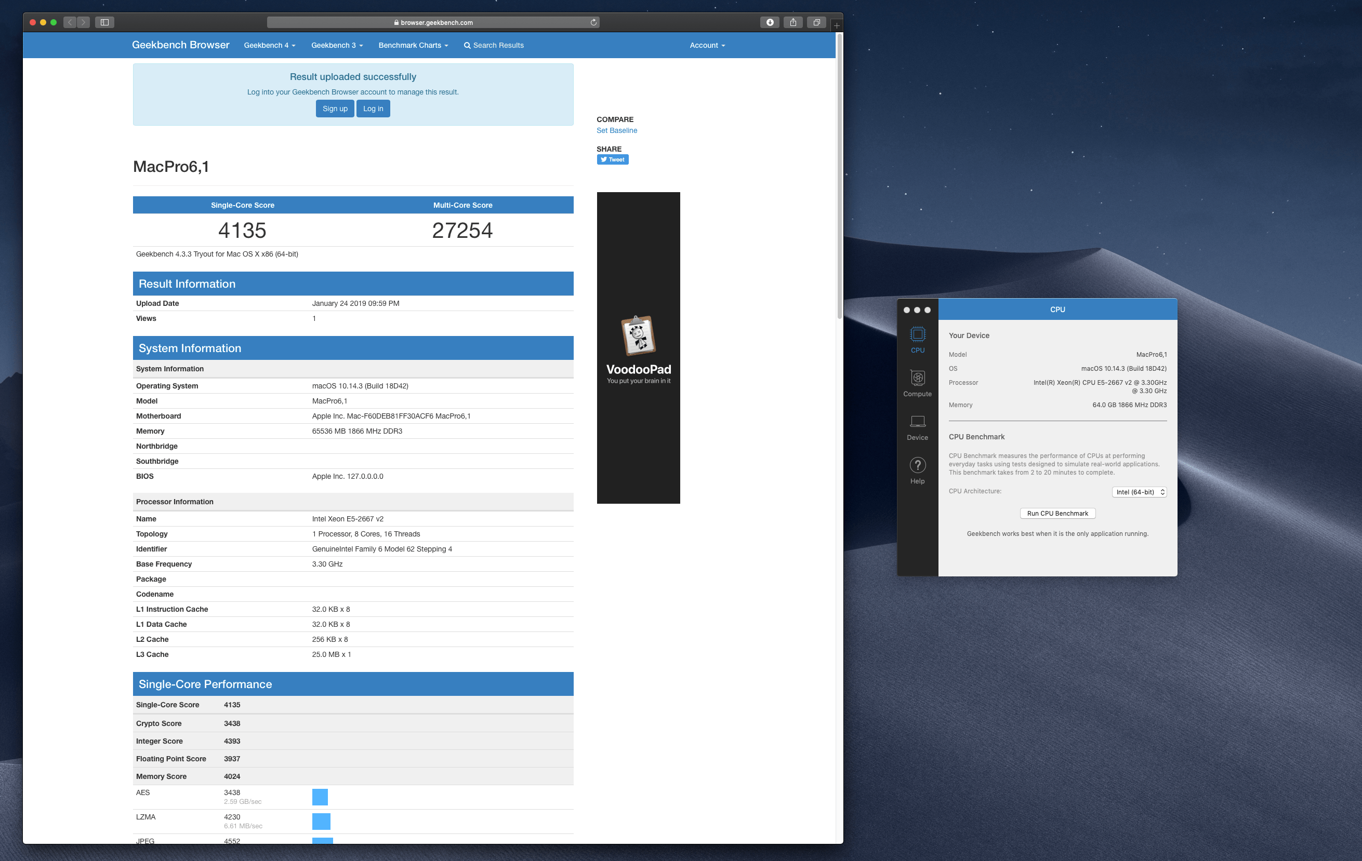Image resolution: width=1362 pixels, height=861 pixels.
Task: Click the Sign up button
Action: tap(335, 109)
